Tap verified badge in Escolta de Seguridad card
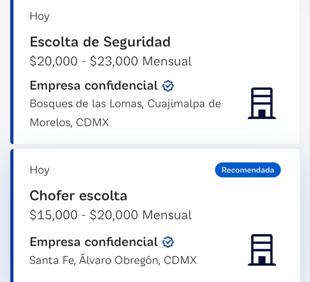This screenshot has width=310, height=282. [x=168, y=86]
